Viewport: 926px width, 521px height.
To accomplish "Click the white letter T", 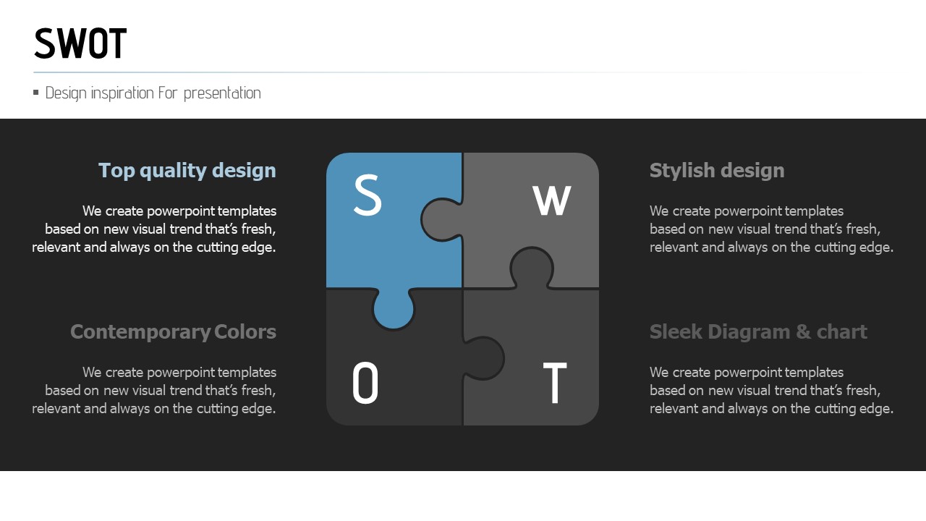I will pos(554,384).
